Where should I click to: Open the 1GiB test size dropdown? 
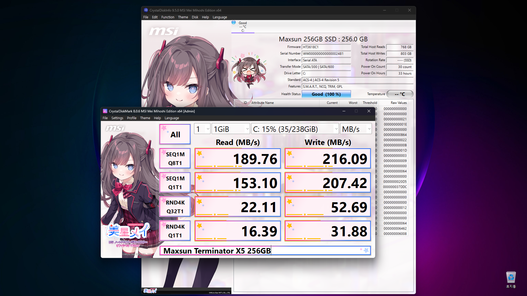click(231, 129)
